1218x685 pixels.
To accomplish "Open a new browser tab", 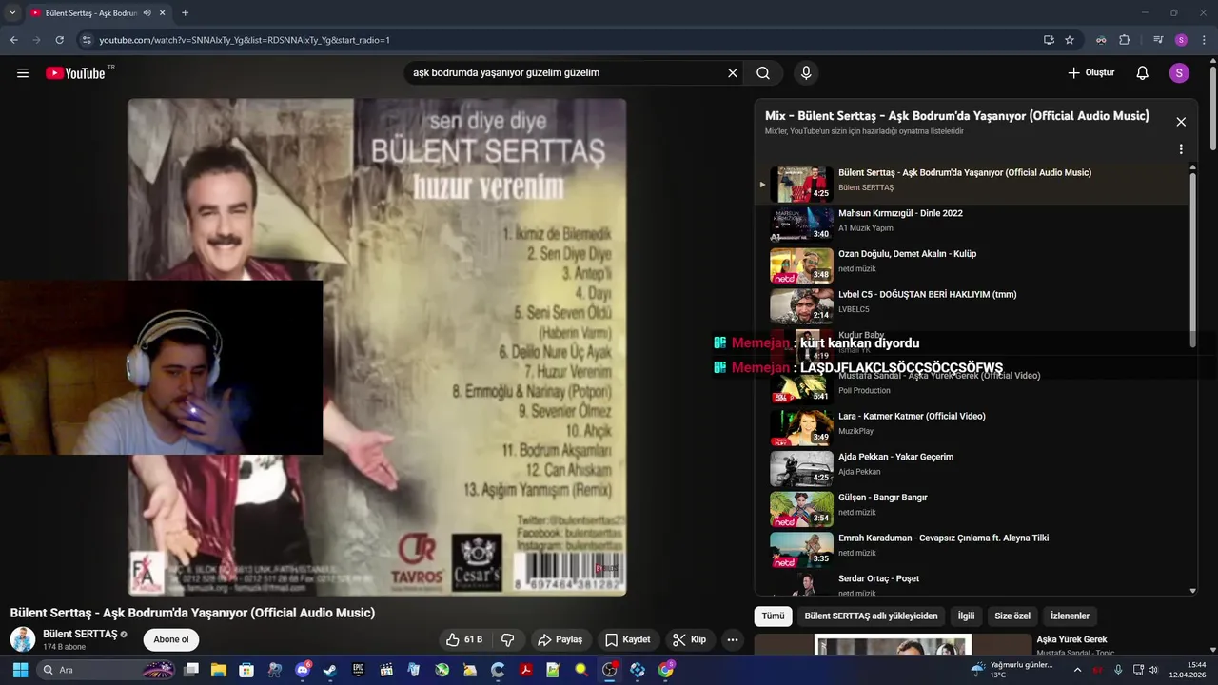I will tap(185, 13).
